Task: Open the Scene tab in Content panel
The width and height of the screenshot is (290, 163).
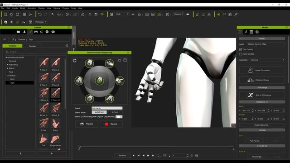Action: click(x=36, y=32)
